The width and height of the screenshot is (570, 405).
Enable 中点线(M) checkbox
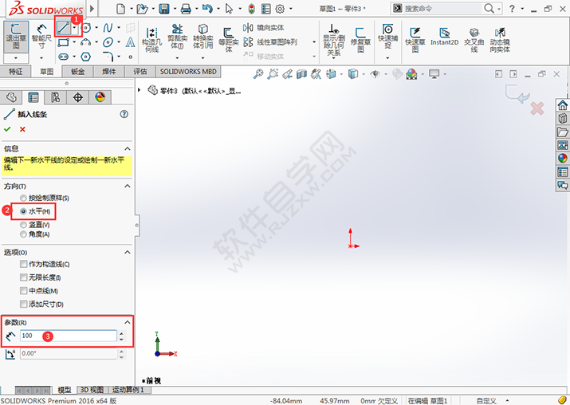point(24,290)
